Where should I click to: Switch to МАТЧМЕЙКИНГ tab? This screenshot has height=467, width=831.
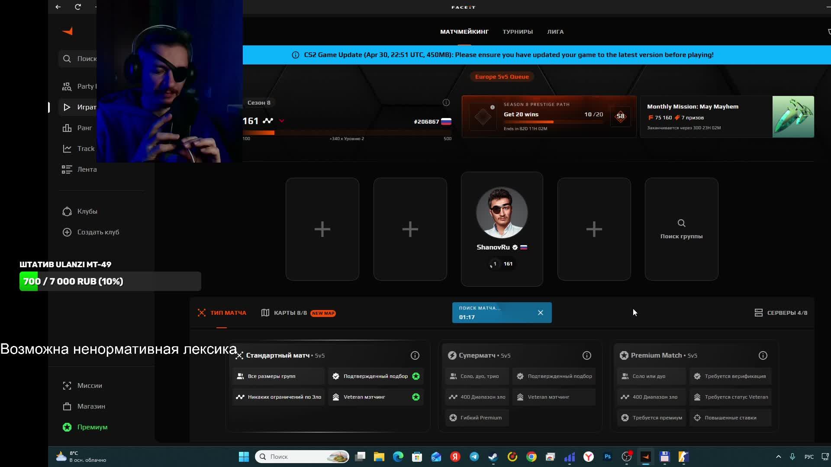464,32
